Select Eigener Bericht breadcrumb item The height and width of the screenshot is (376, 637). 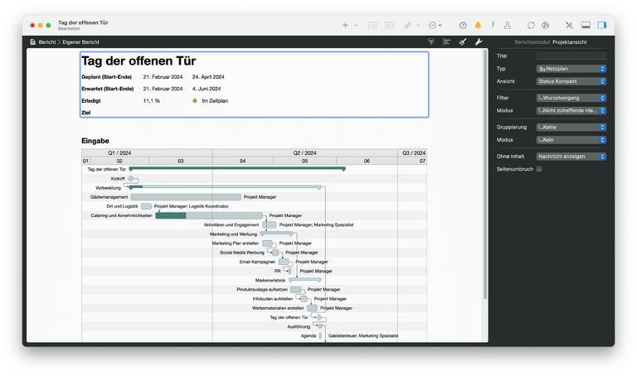click(x=83, y=41)
